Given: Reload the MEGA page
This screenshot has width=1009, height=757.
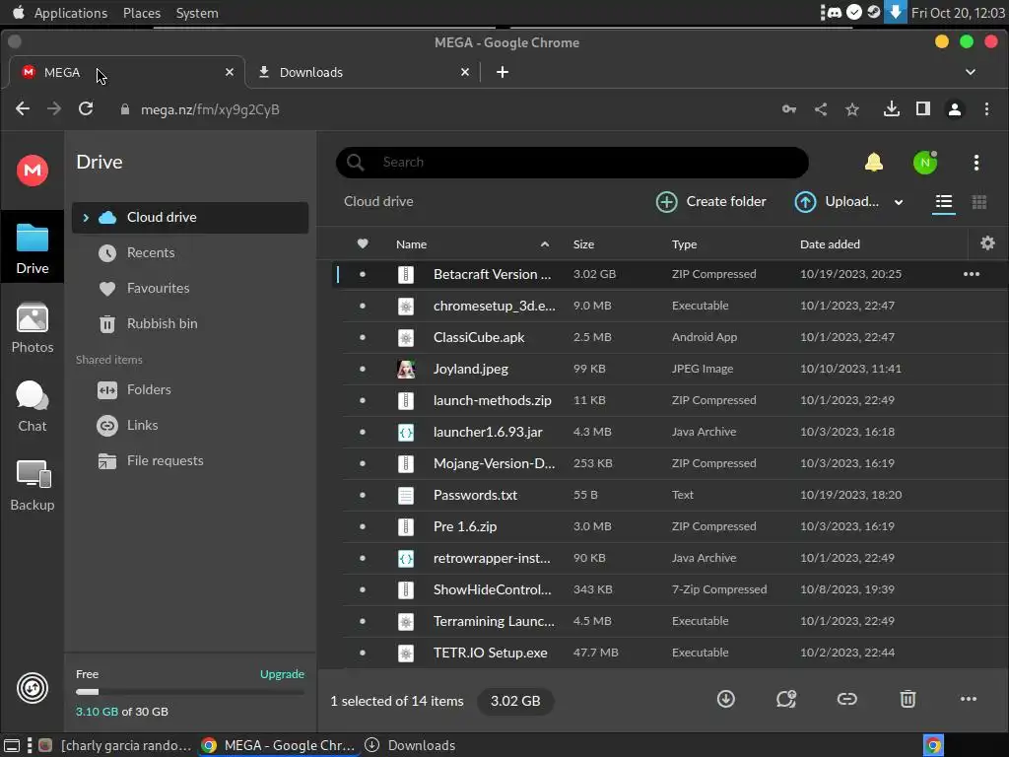Looking at the screenshot, I should 86,108.
